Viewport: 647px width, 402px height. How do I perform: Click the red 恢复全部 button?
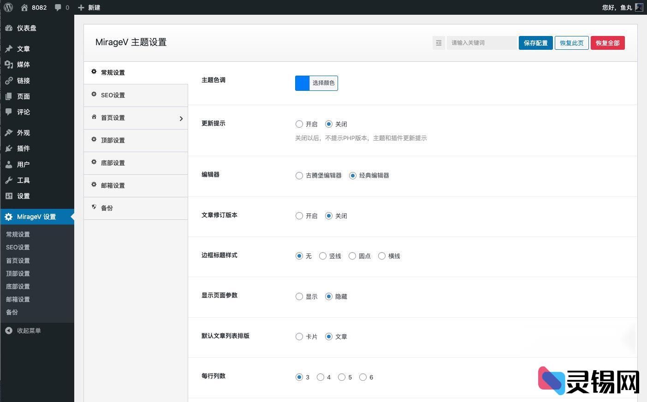tap(607, 42)
